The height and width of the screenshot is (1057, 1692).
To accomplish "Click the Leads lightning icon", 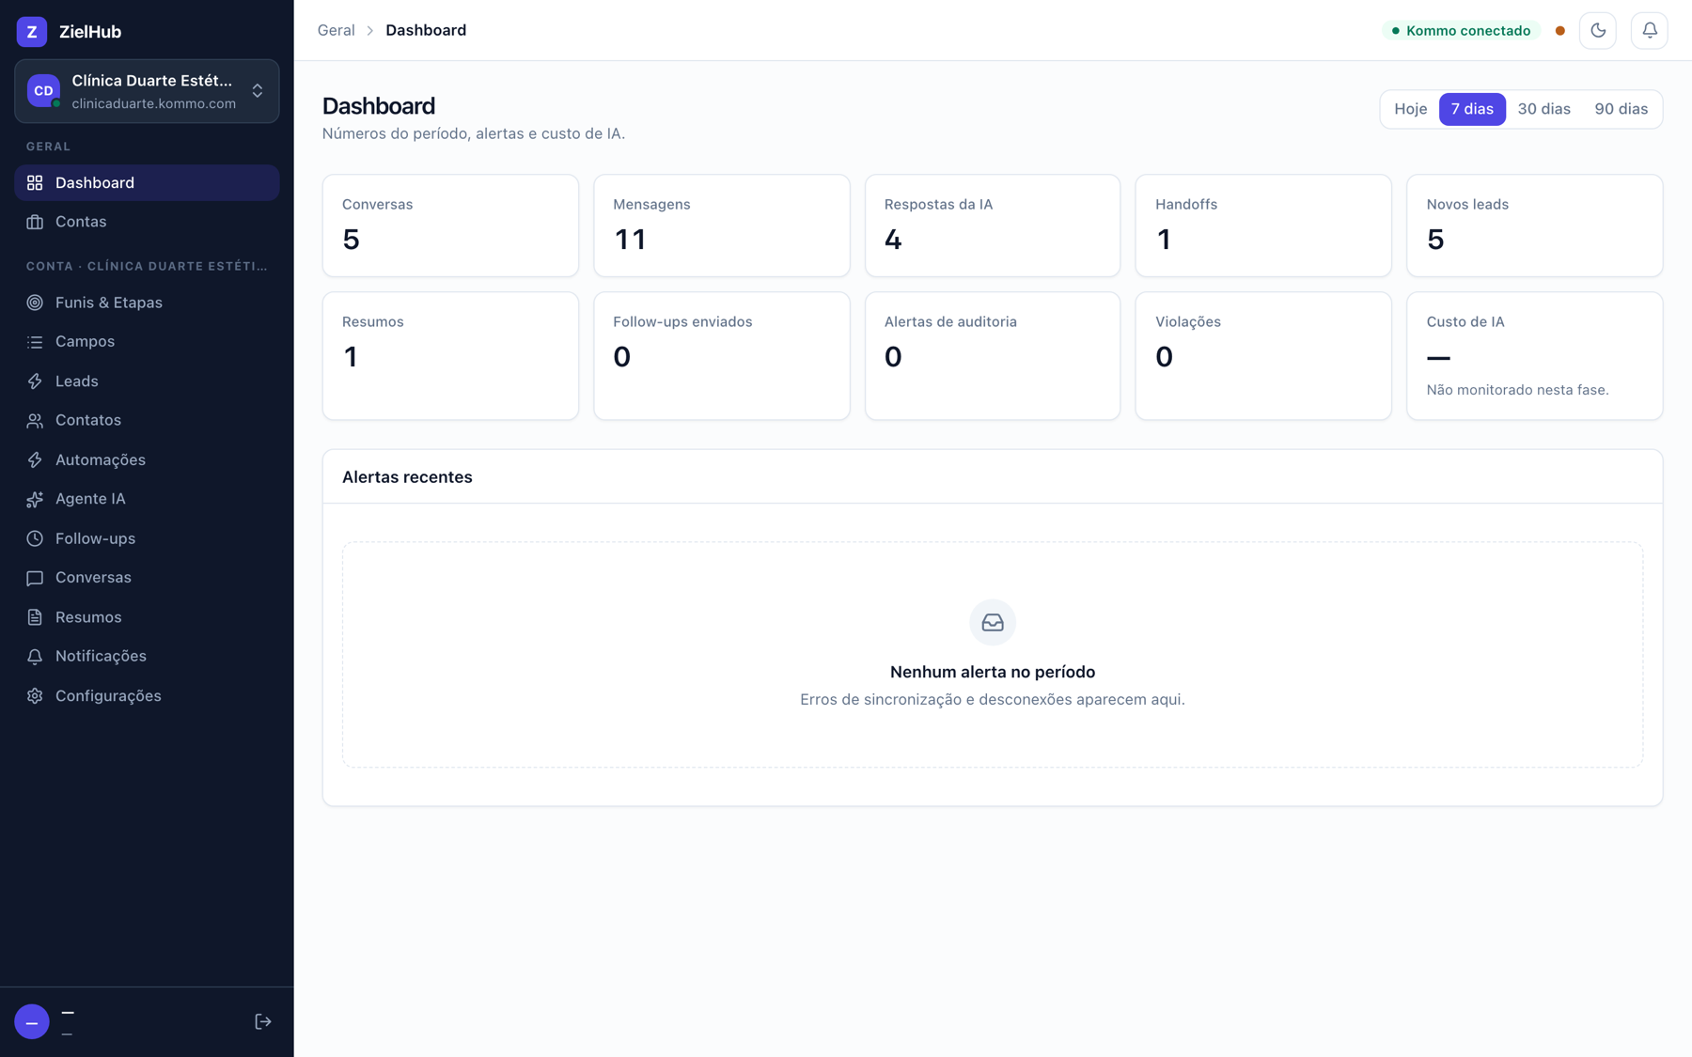I will coord(35,381).
